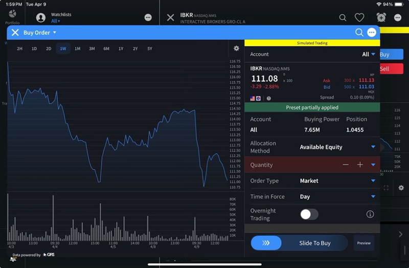This screenshot has height=268, width=409.
Task: Tap the user profile avatar icon
Action: (x=41, y=18)
